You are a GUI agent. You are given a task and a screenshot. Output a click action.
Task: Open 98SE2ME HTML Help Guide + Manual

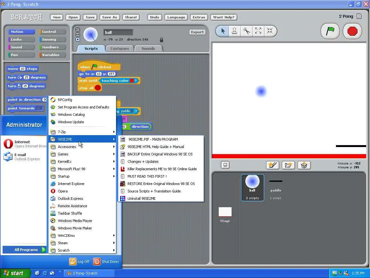coord(161,147)
